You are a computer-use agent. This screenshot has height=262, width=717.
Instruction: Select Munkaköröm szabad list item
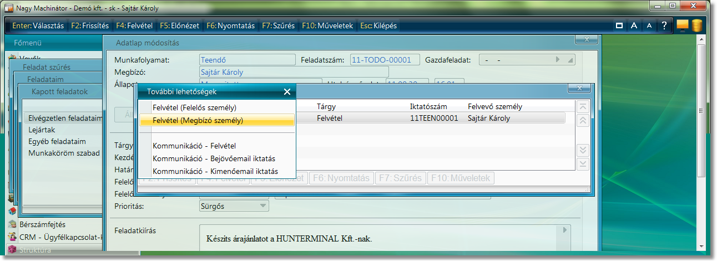64,153
